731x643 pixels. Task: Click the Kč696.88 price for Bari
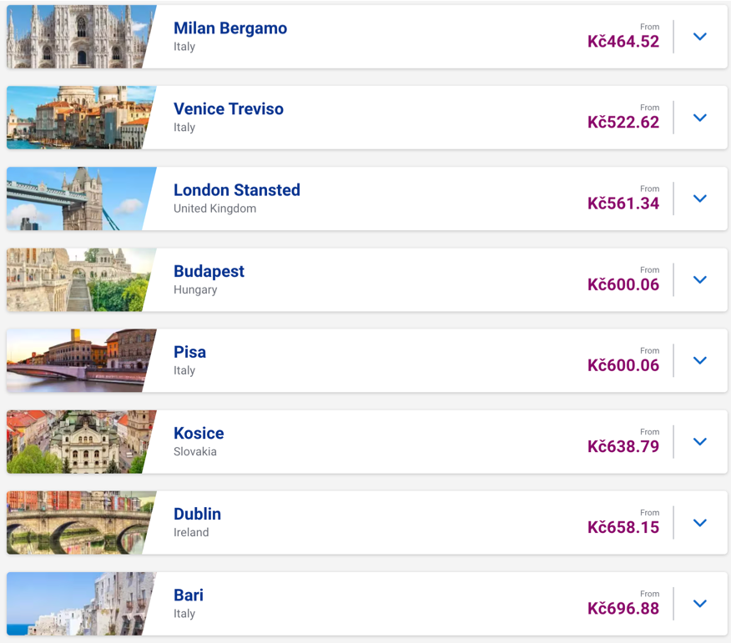[x=623, y=607]
